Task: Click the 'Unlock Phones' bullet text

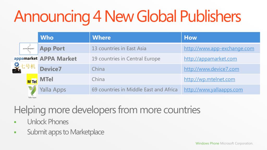Action: tap(48, 122)
